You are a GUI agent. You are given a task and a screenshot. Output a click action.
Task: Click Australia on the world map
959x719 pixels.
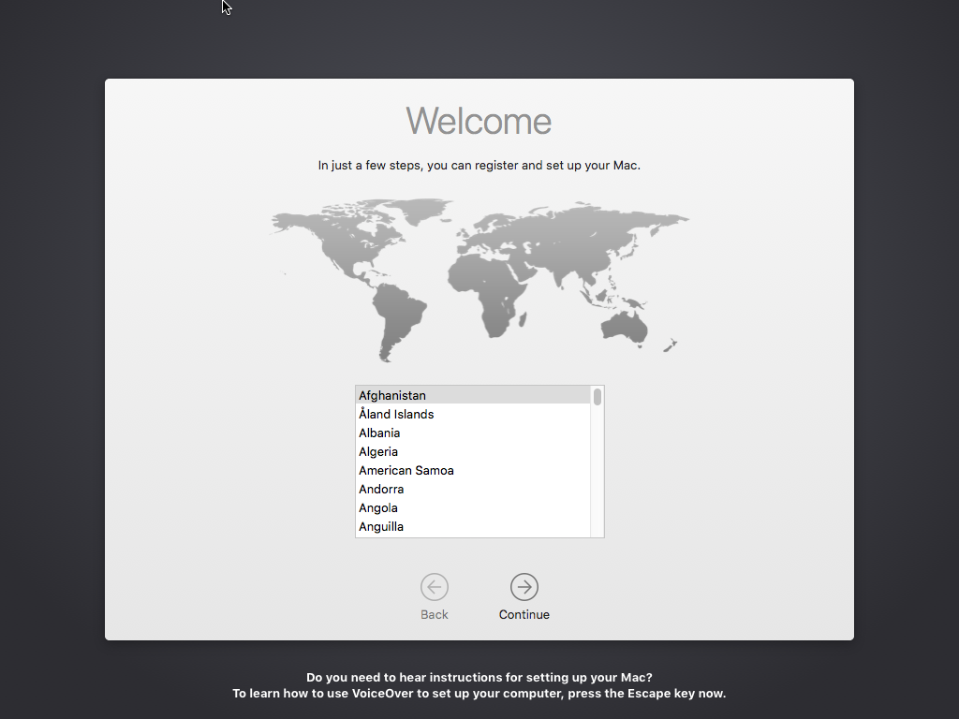tap(625, 324)
